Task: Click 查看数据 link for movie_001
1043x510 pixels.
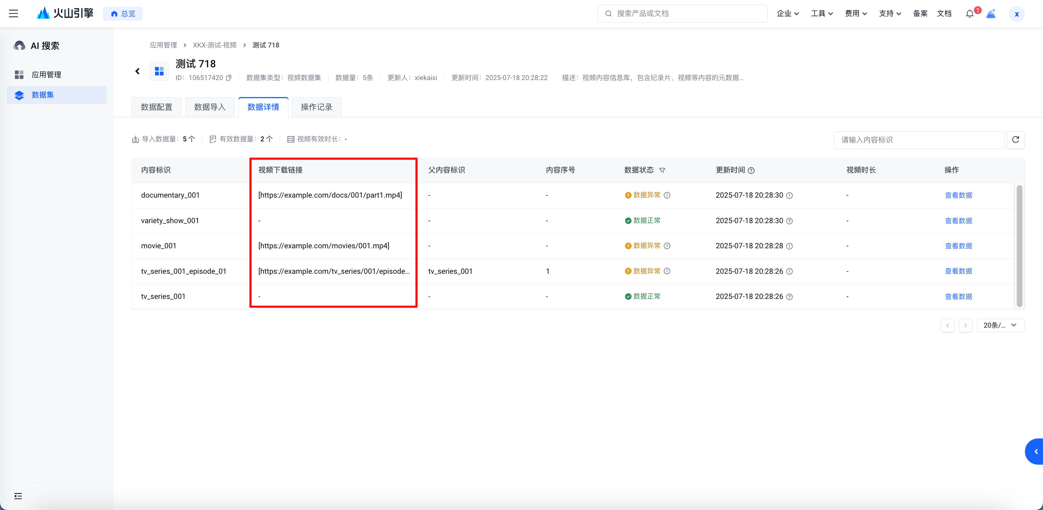Action: tap(958, 246)
